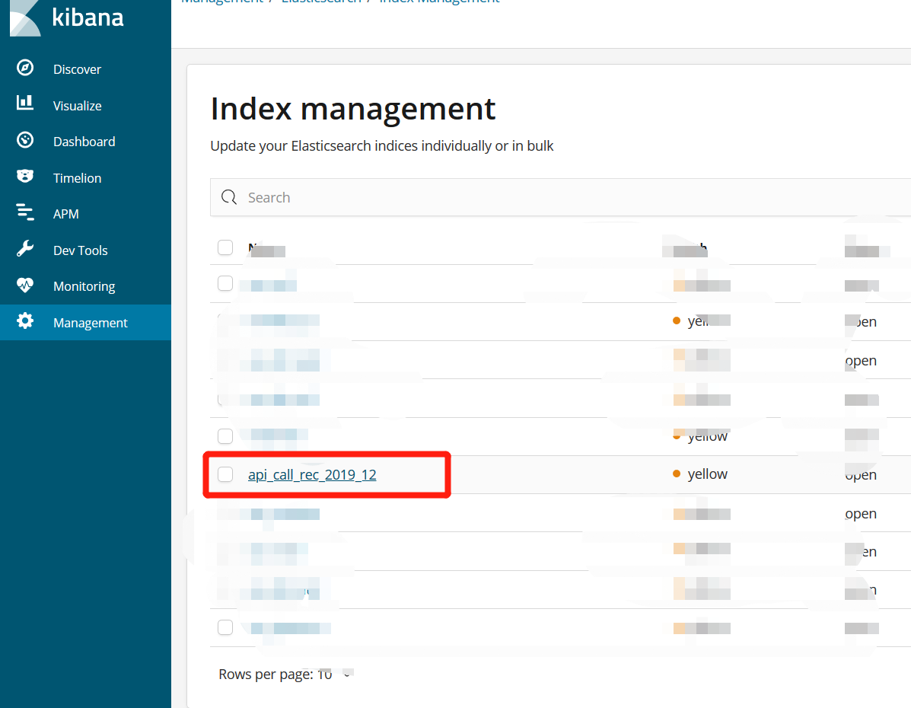Check the checkbox for api_call_rec_2019_12
The width and height of the screenshot is (911, 708).
click(x=225, y=474)
